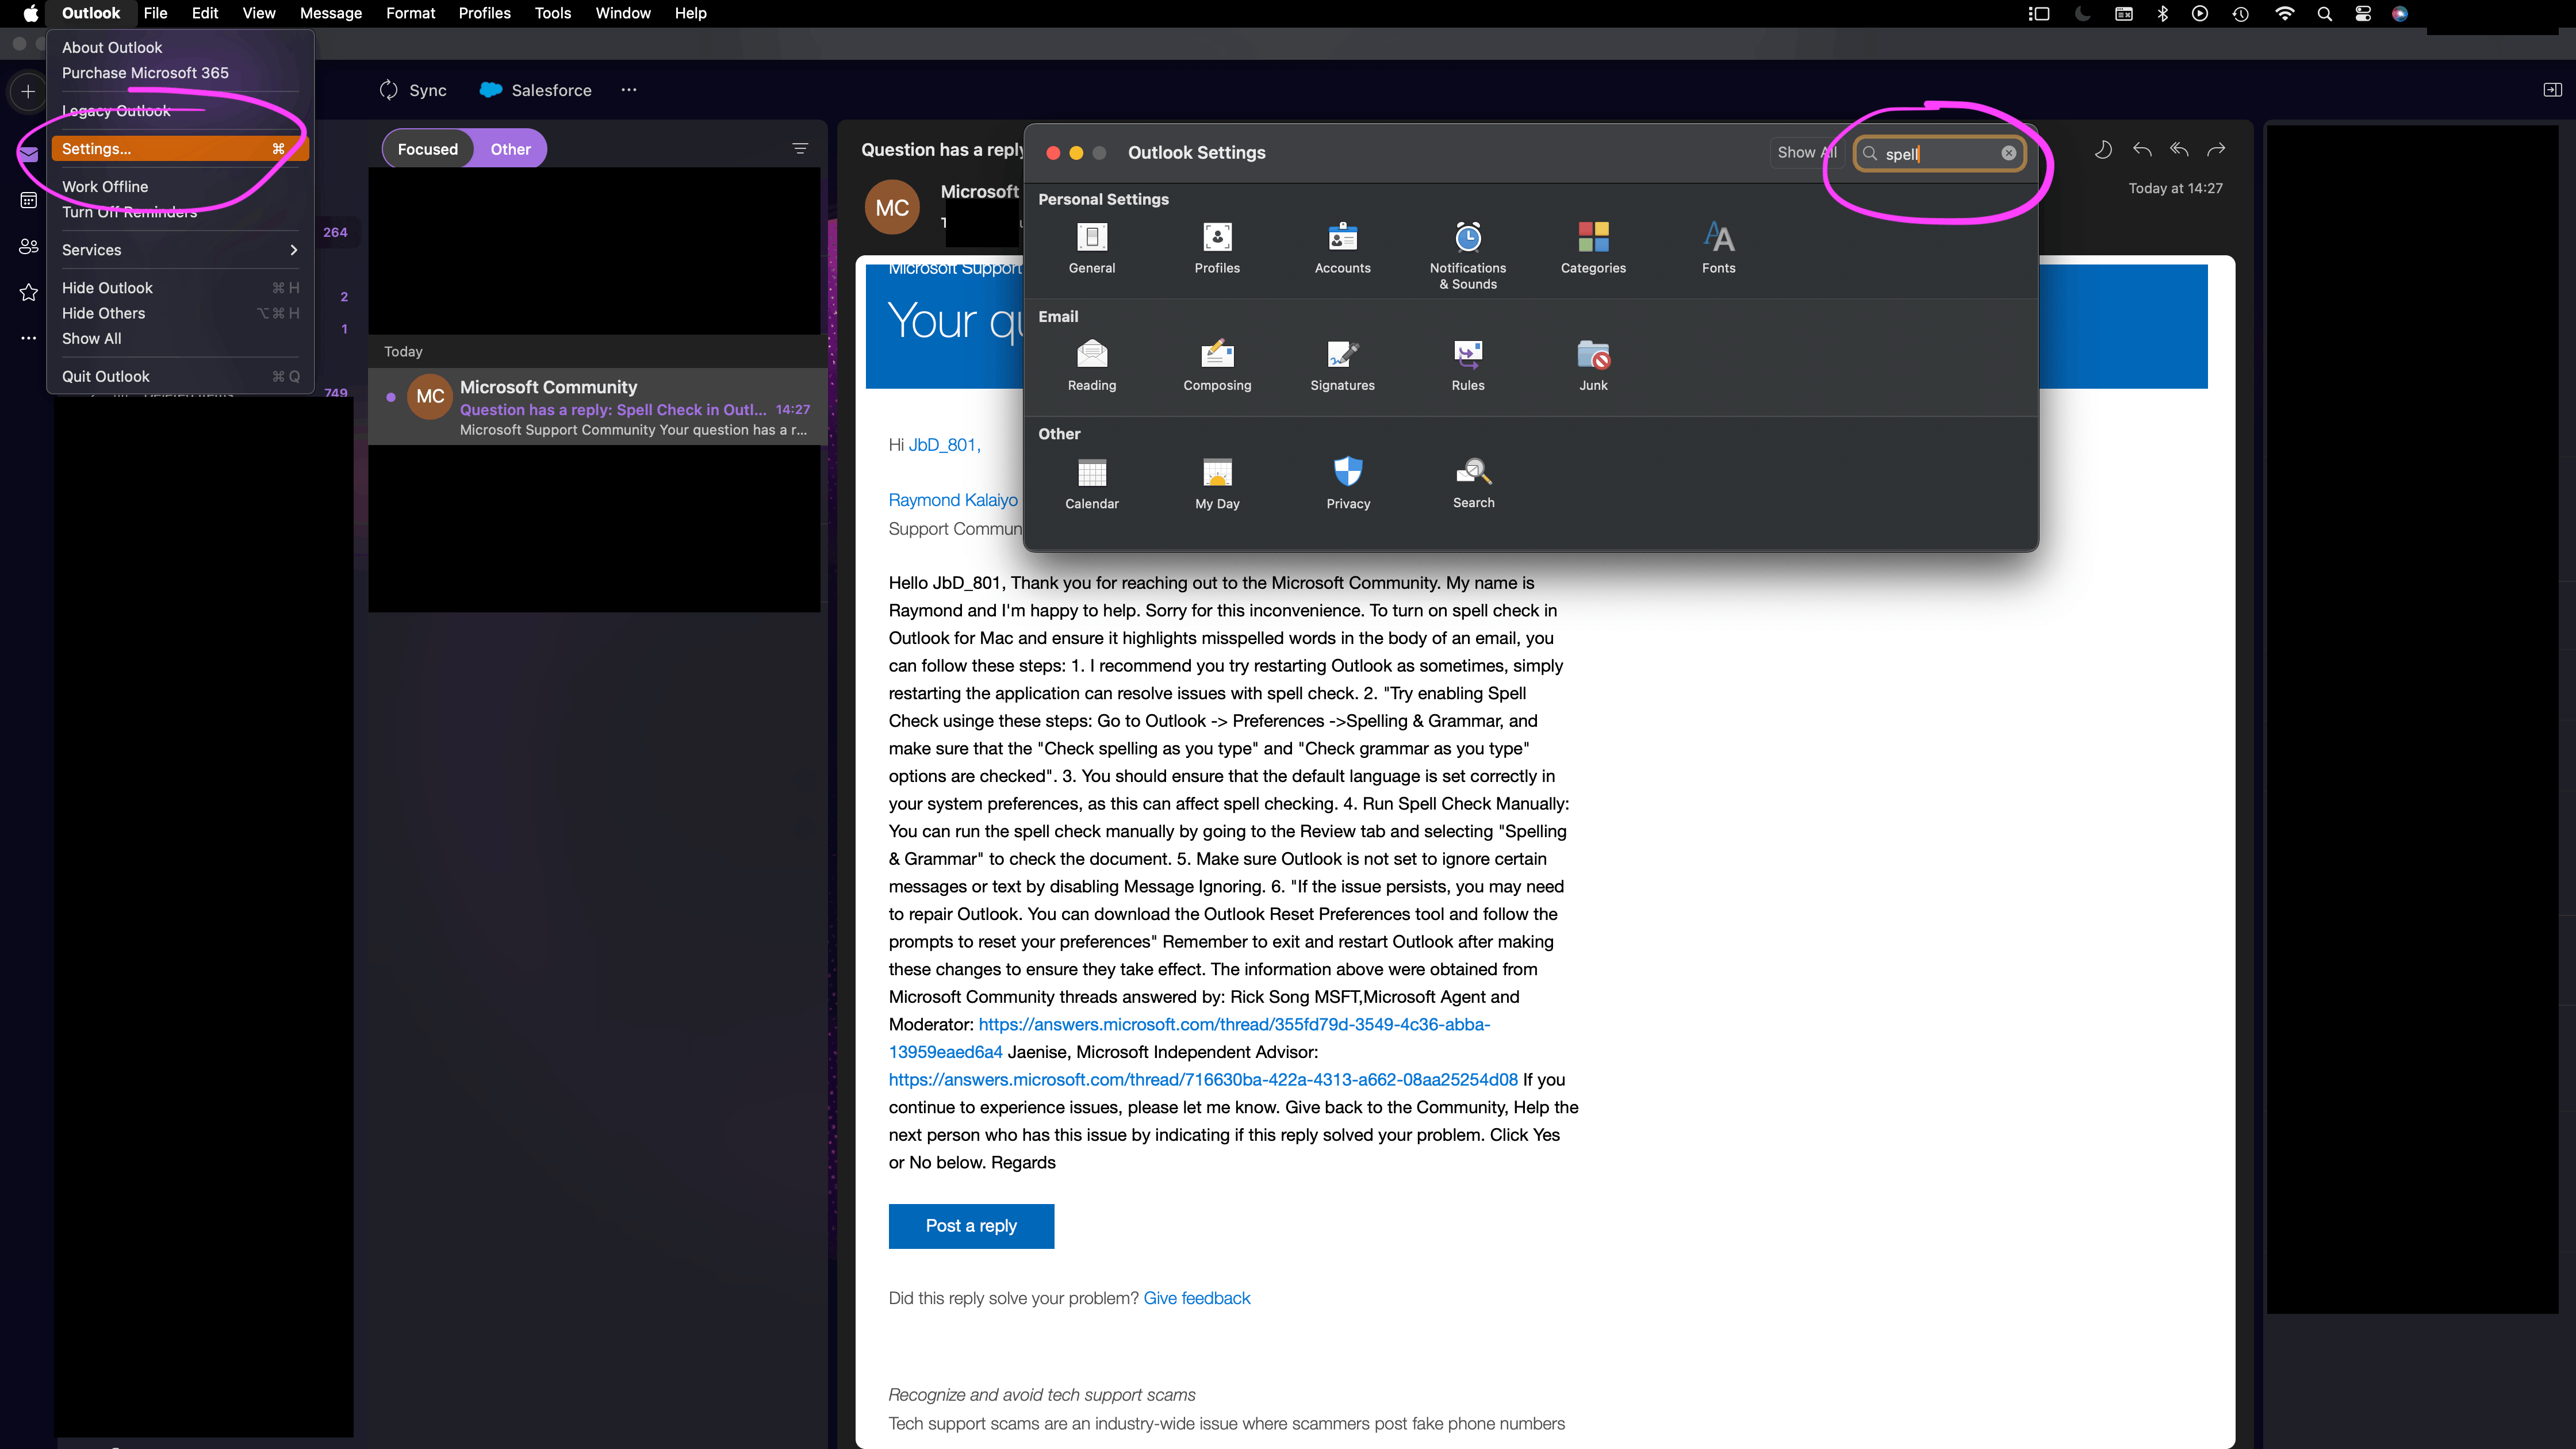2576x1449 pixels.
Task: Click the Bluetooth menu bar icon
Action: (x=2162, y=13)
